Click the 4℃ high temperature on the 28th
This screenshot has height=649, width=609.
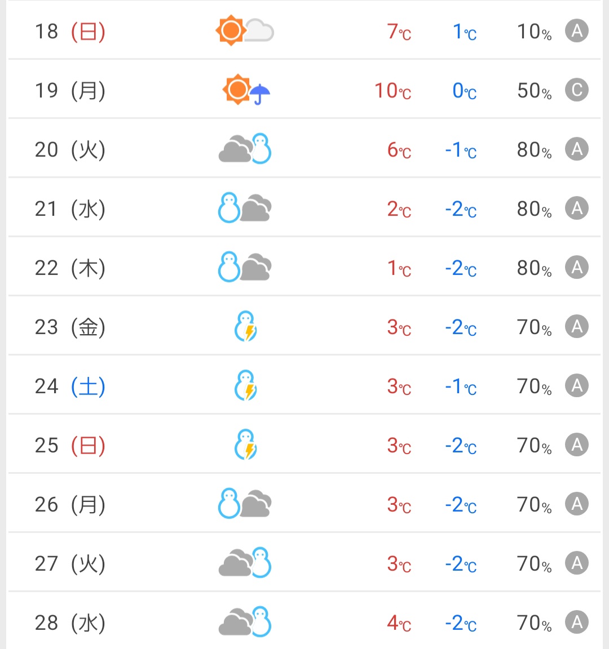tap(399, 623)
